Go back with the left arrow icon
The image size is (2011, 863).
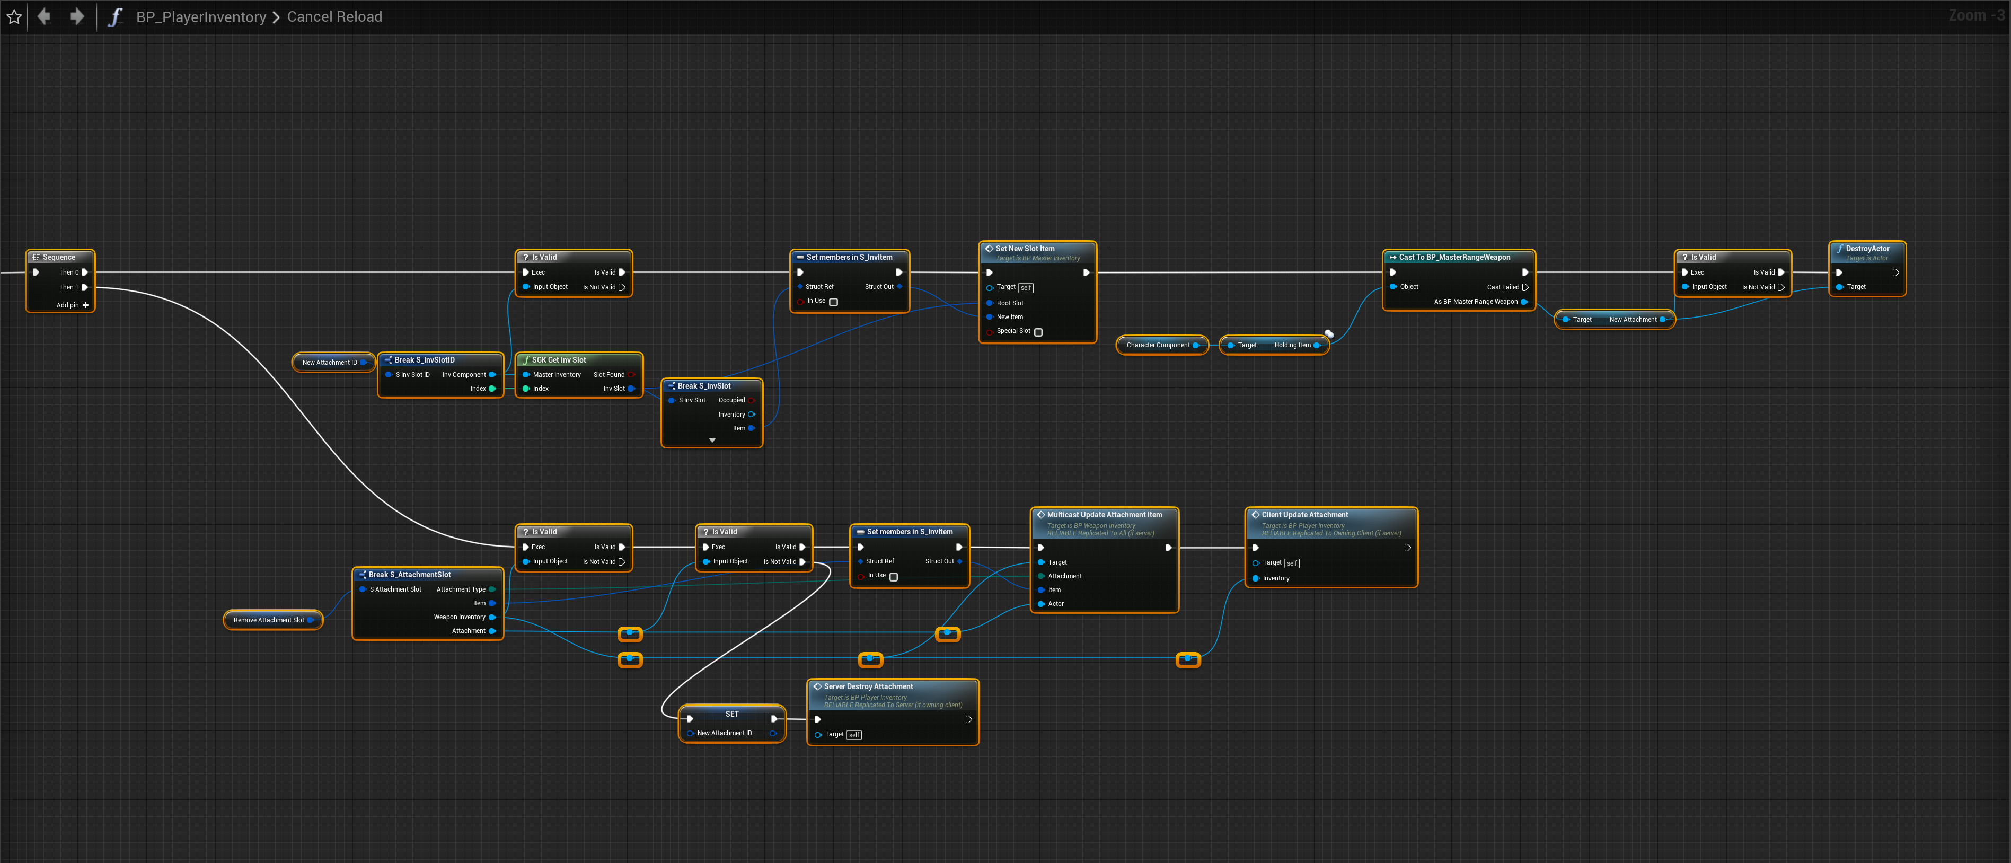coord(45,16)
